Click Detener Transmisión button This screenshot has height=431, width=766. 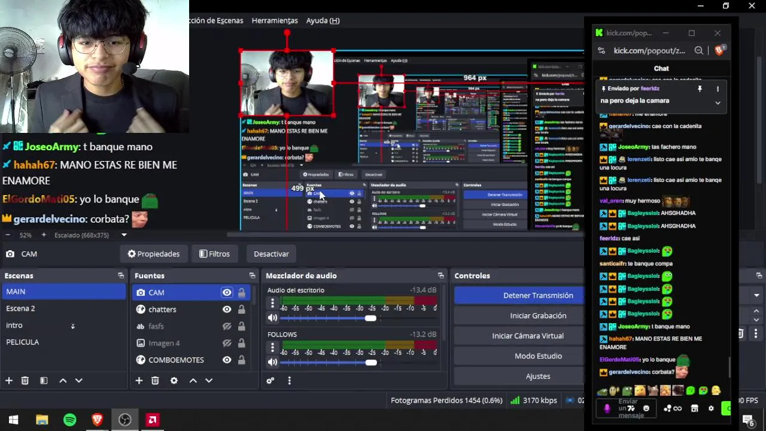click(x=519, y=295)
